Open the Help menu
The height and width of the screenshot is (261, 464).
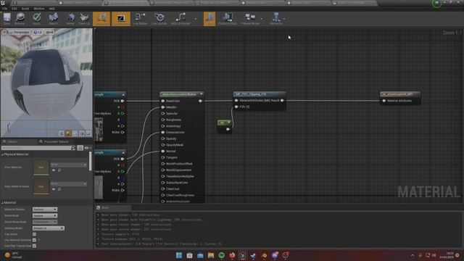click(x=51, y=9)
